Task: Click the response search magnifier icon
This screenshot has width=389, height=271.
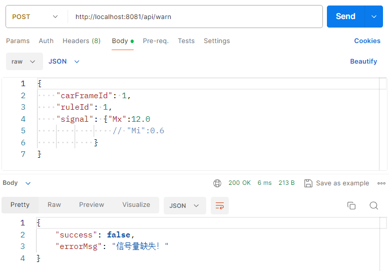Action: click(373, 205)
